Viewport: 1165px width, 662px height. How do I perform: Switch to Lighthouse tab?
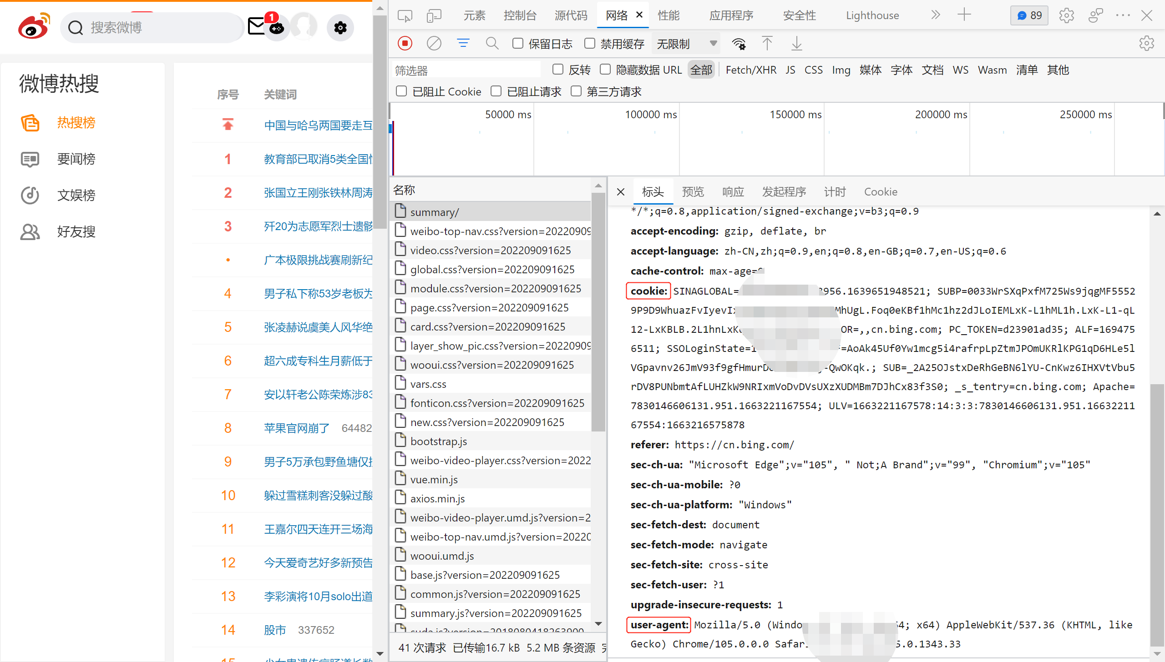(872, 15)
